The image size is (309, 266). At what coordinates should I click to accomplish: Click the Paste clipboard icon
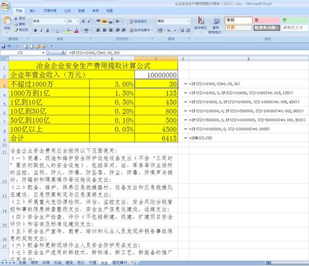(x=7, y=21)
